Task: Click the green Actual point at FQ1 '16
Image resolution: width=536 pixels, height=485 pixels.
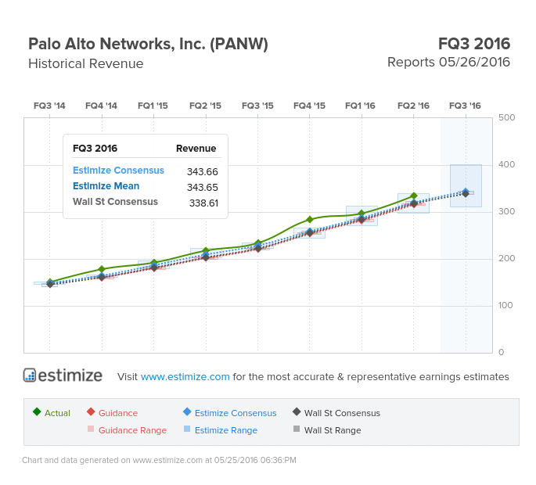Action: (362, 214)
